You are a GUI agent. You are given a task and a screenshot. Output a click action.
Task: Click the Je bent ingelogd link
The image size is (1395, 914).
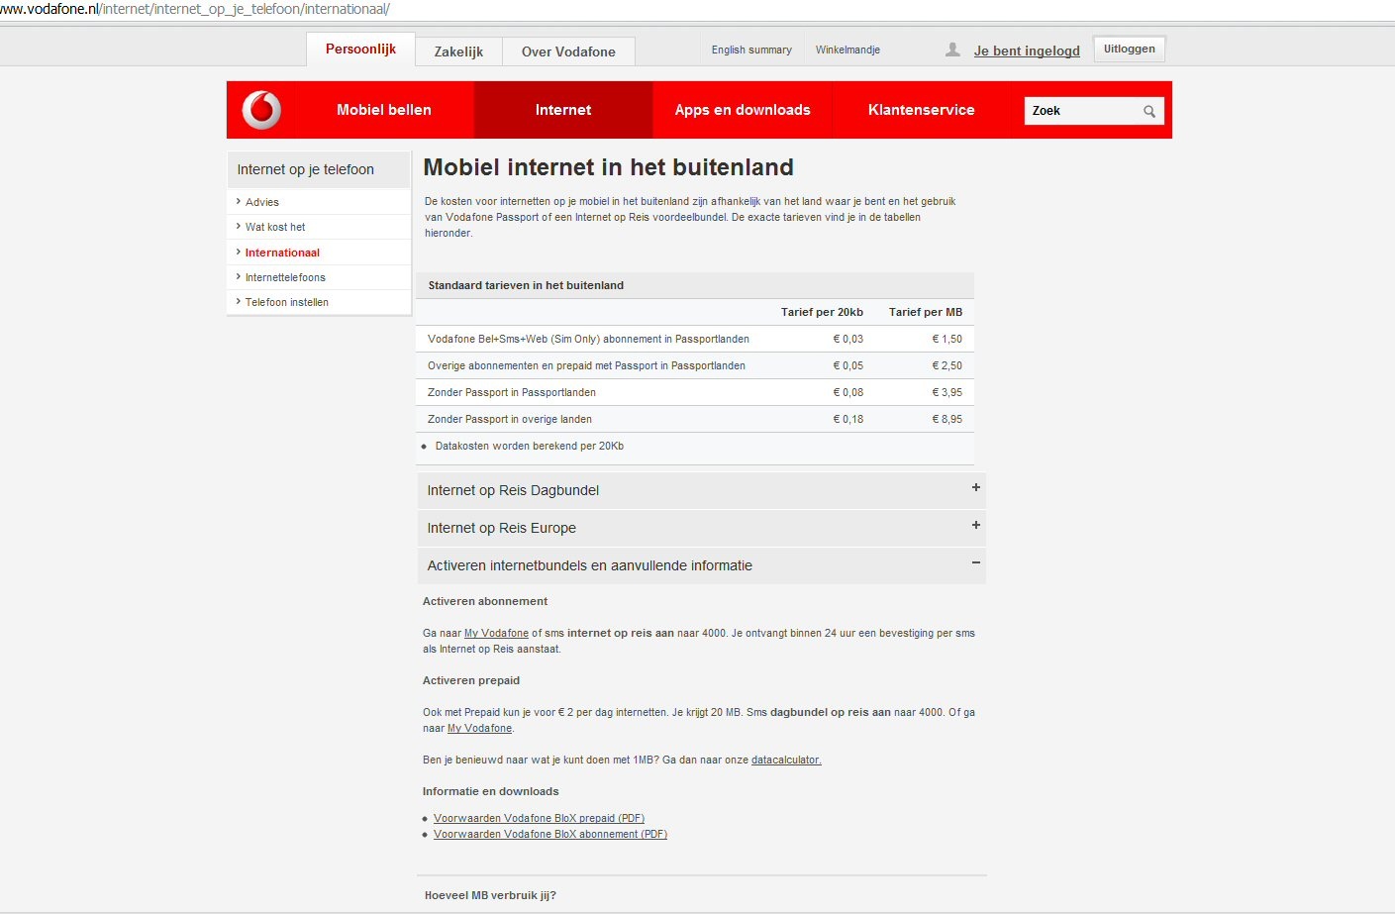click(x=1027, y=51)
